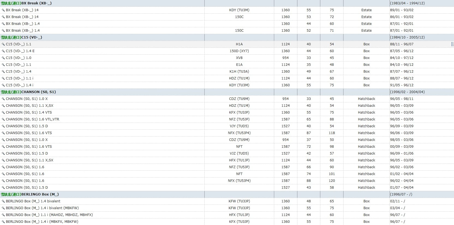Toggle the CHANSON (S0, S1) group header
The image size is (454, 225).
point(28,92)
